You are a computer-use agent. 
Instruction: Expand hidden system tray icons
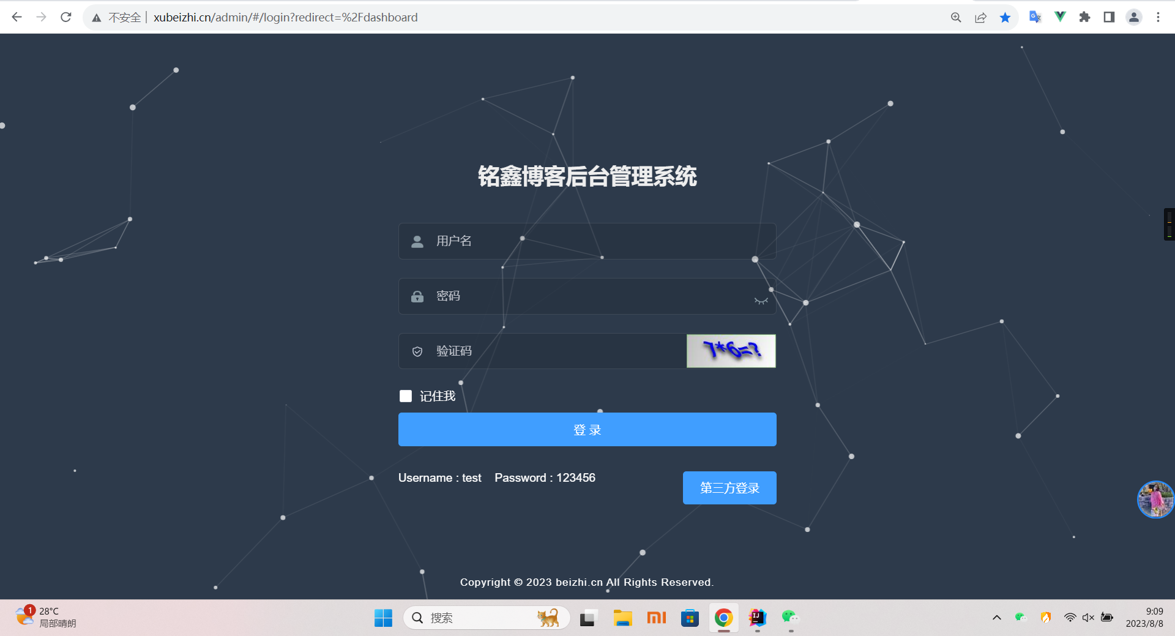[996, 618]
